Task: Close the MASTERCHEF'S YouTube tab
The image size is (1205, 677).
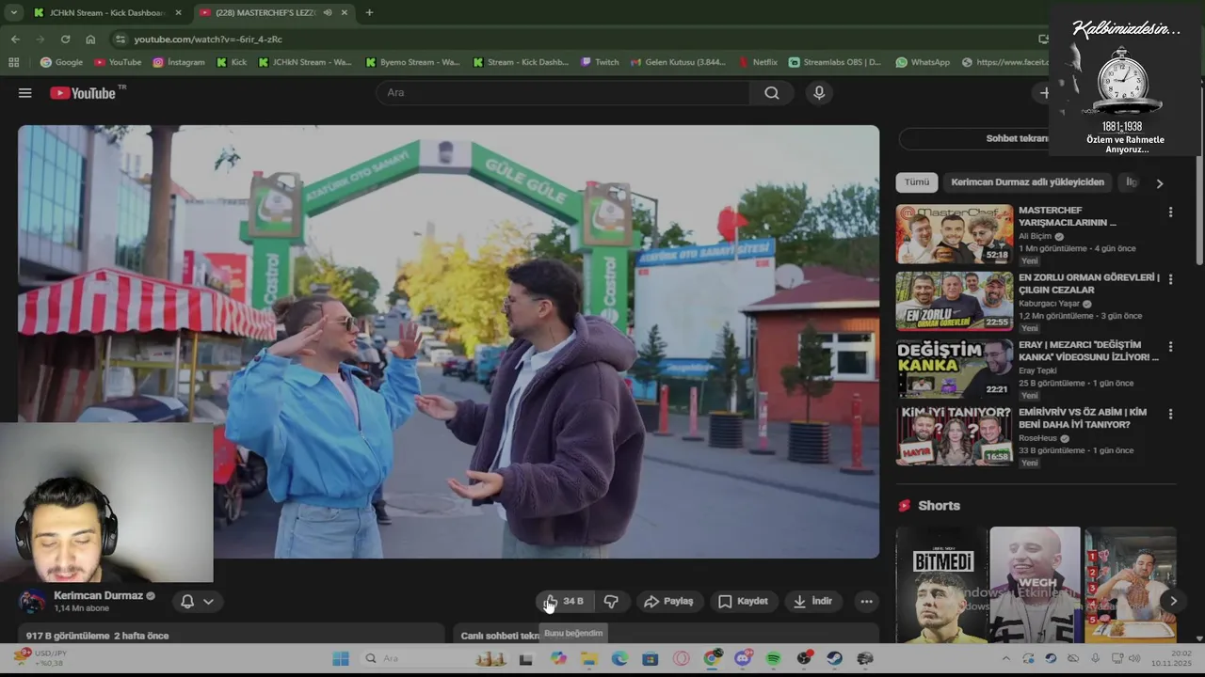Action: 345,13
